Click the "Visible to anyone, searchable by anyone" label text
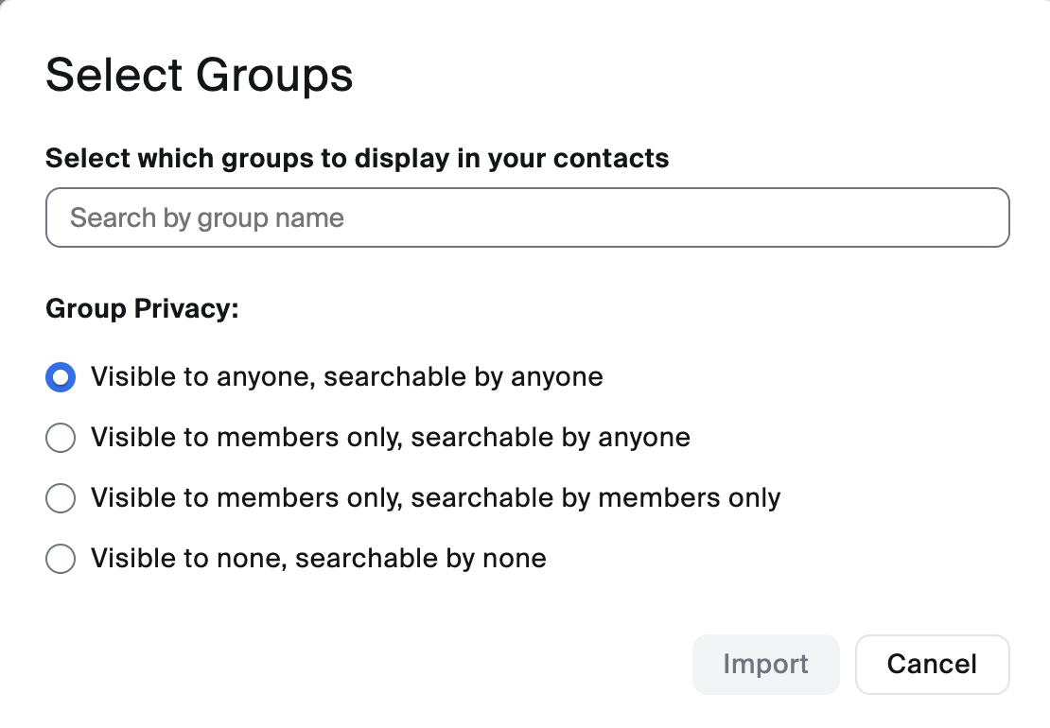 click(x=346, y=377)
